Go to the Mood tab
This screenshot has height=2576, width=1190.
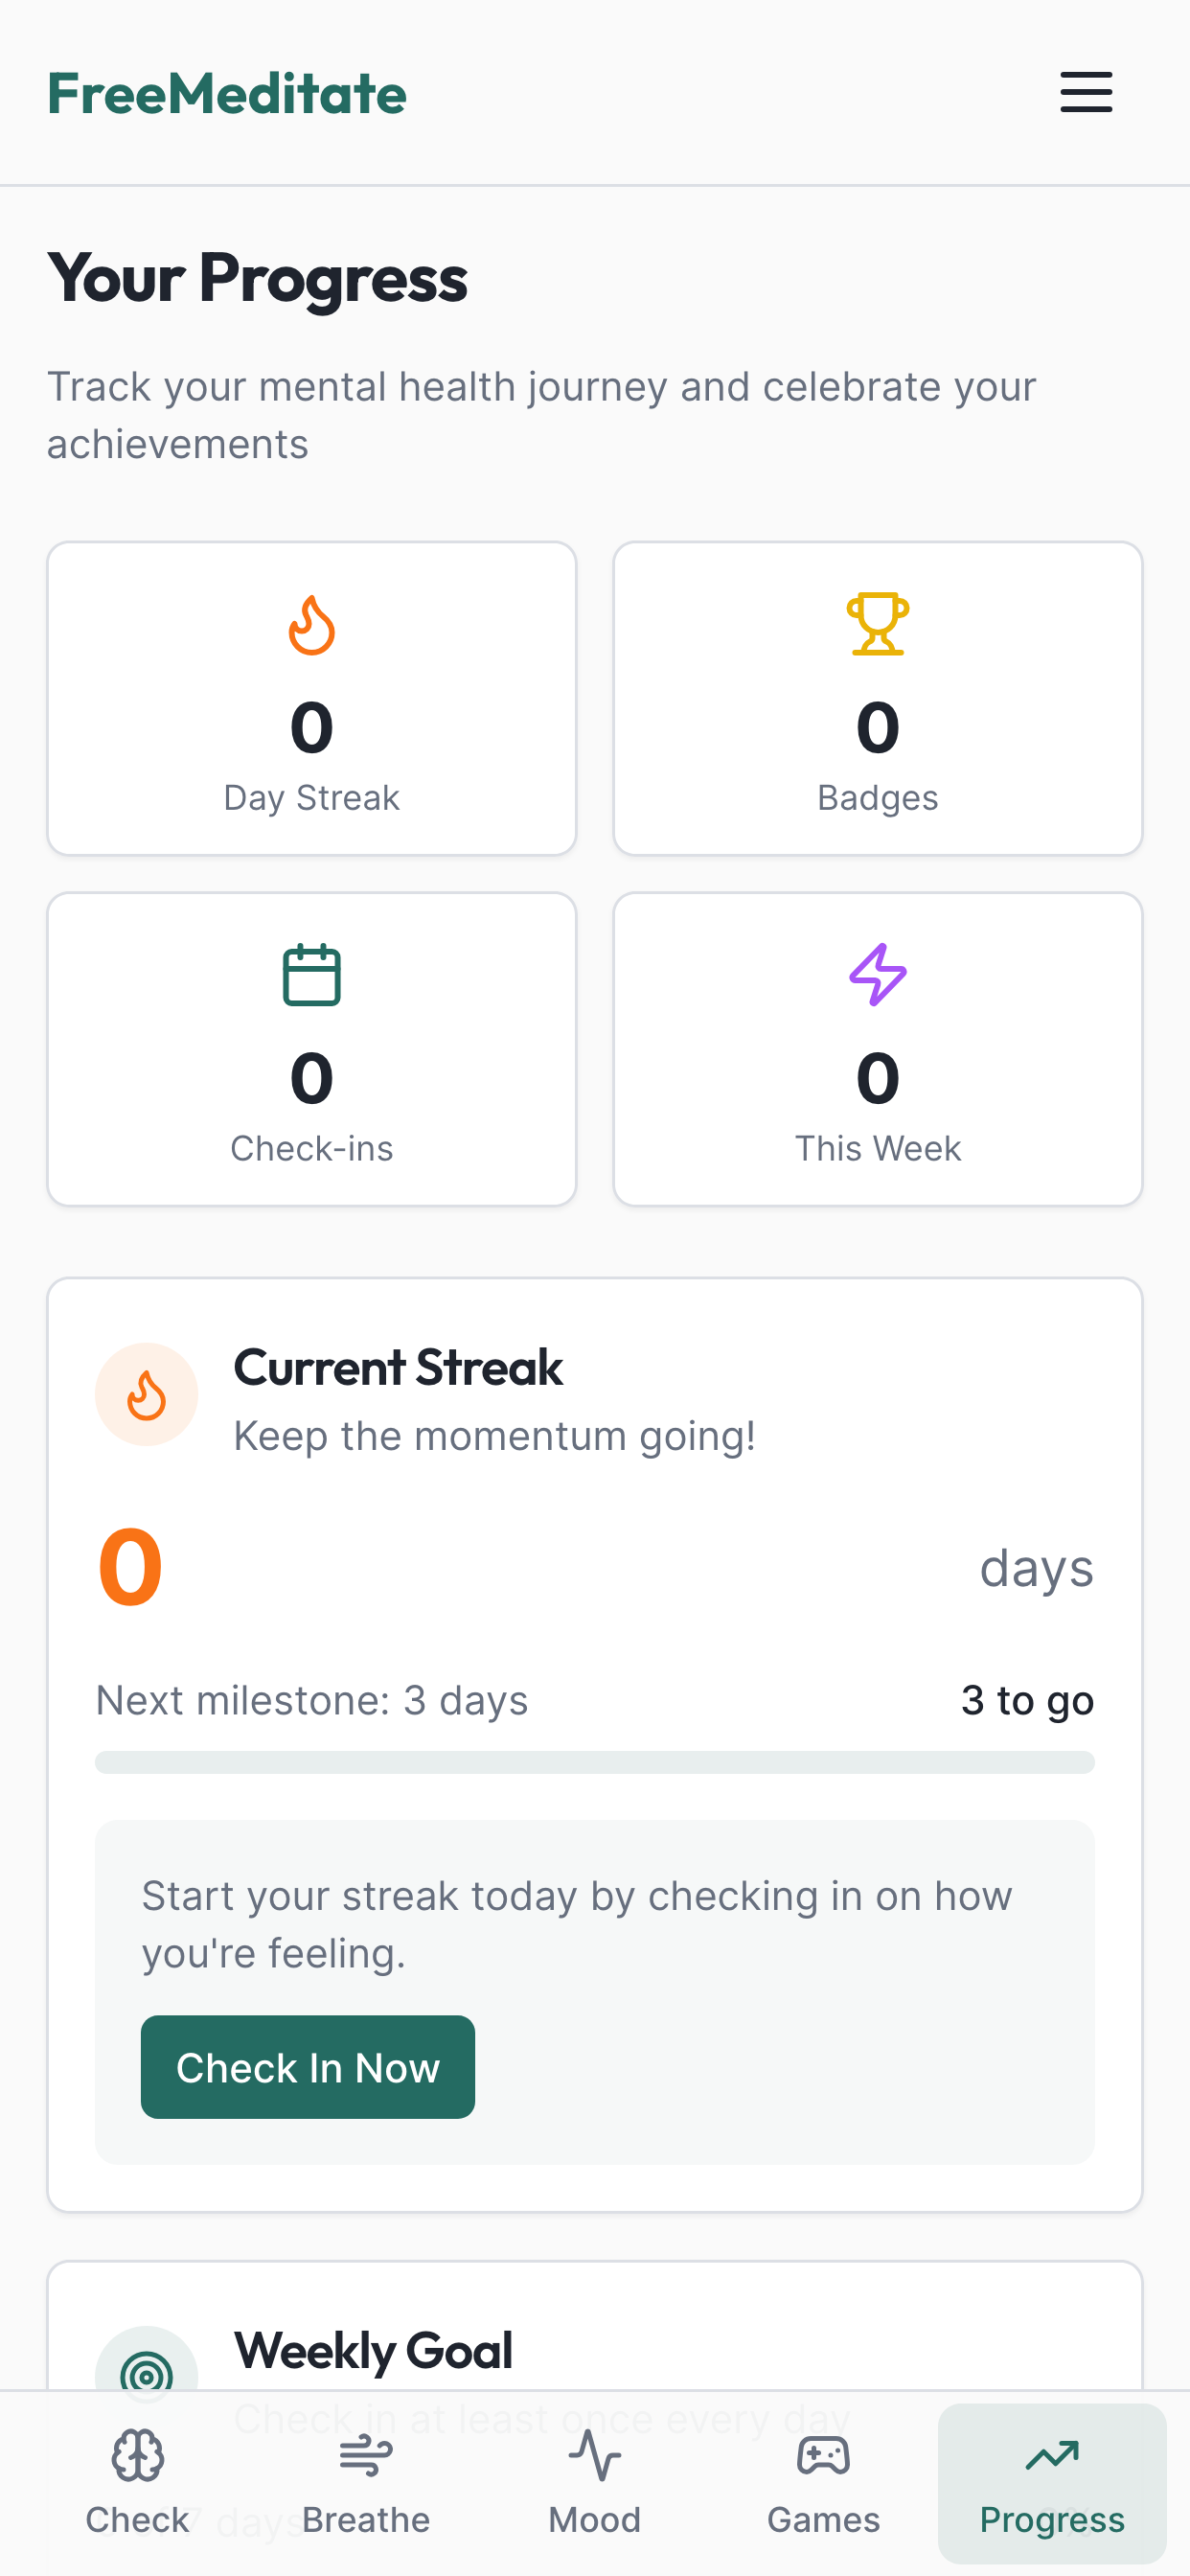tap(594, 2482)
